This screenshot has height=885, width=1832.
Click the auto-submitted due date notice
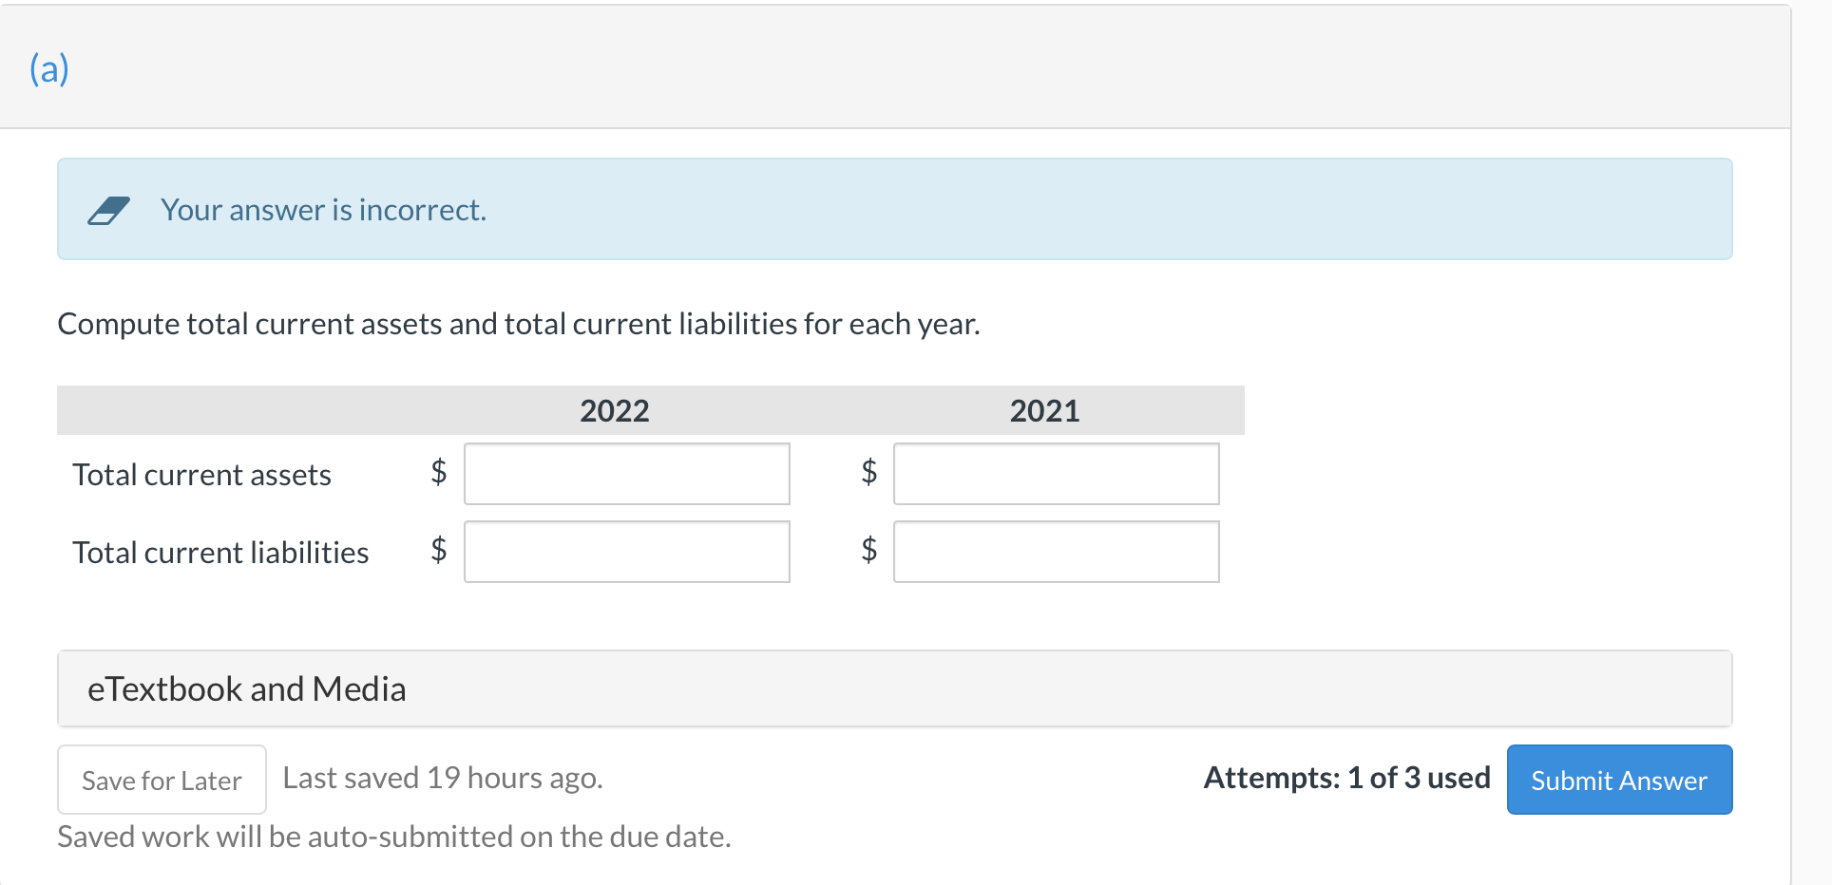pyautogui.click(x=393, y=836)
